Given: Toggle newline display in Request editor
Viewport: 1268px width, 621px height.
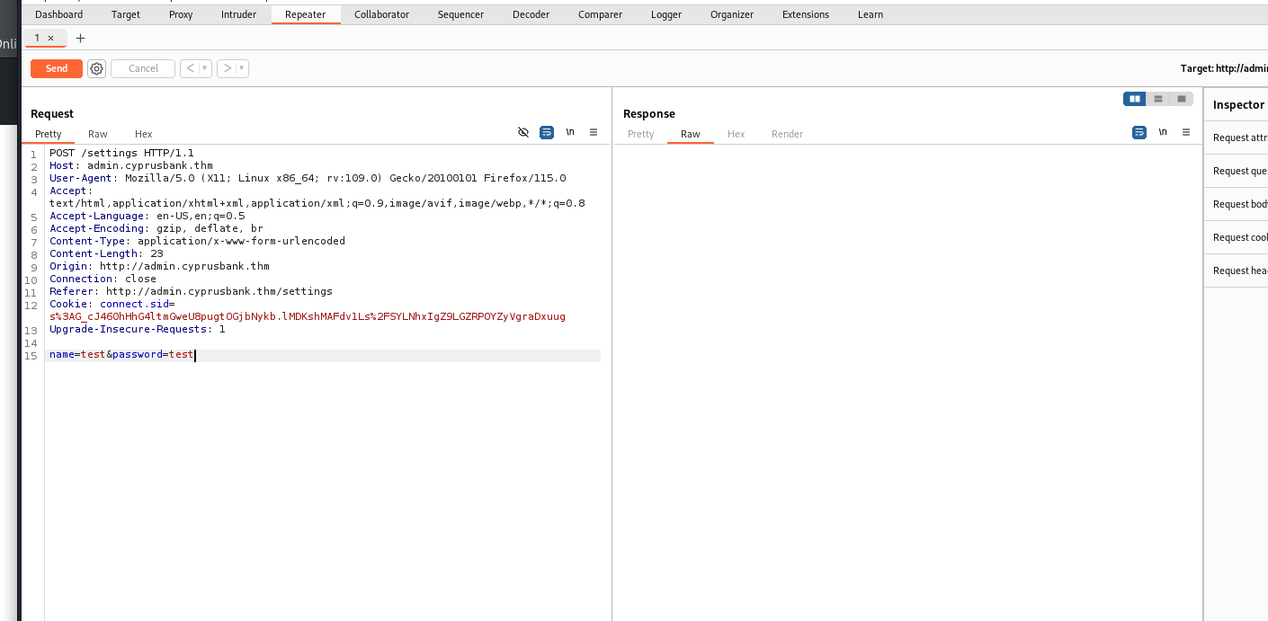Looking at the screenshot, I should pyautogui.click(x=570, y=132).
